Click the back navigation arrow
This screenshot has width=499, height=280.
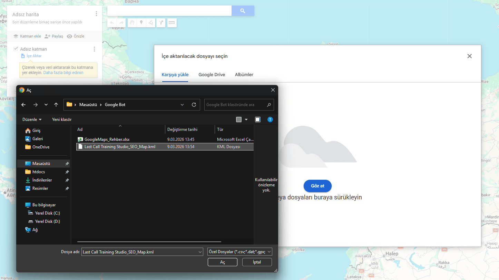23,105
